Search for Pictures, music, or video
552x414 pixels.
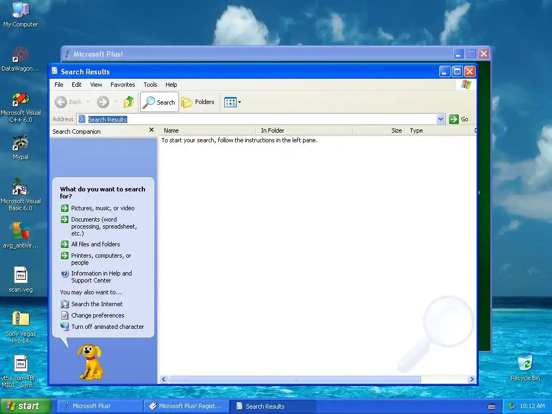pyautogui.click(x=98, y=208)
